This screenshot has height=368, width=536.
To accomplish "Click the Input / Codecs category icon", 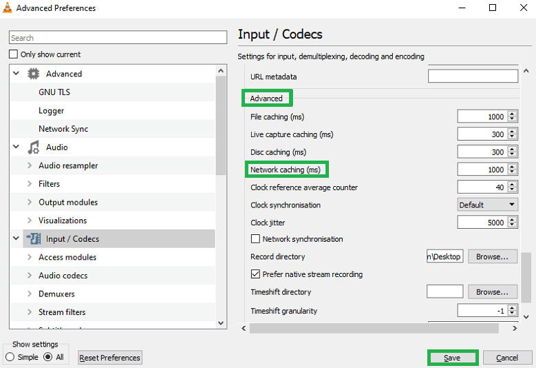I will (x=34, y=238).
